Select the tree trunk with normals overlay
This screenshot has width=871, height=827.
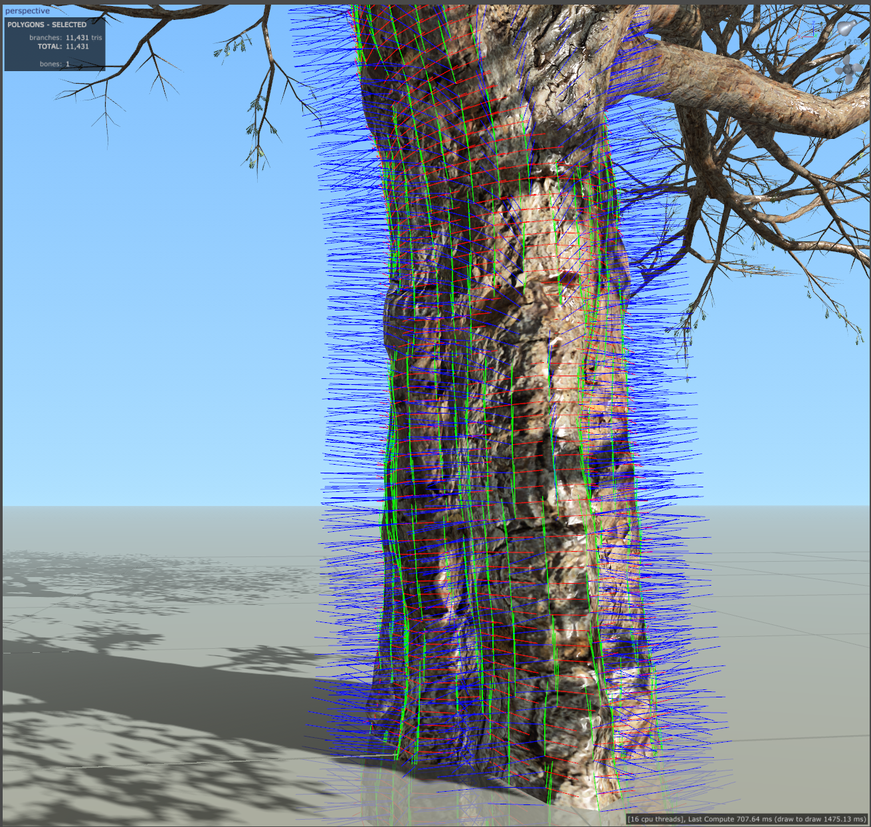pyautogui.click(x=505, y=399)
